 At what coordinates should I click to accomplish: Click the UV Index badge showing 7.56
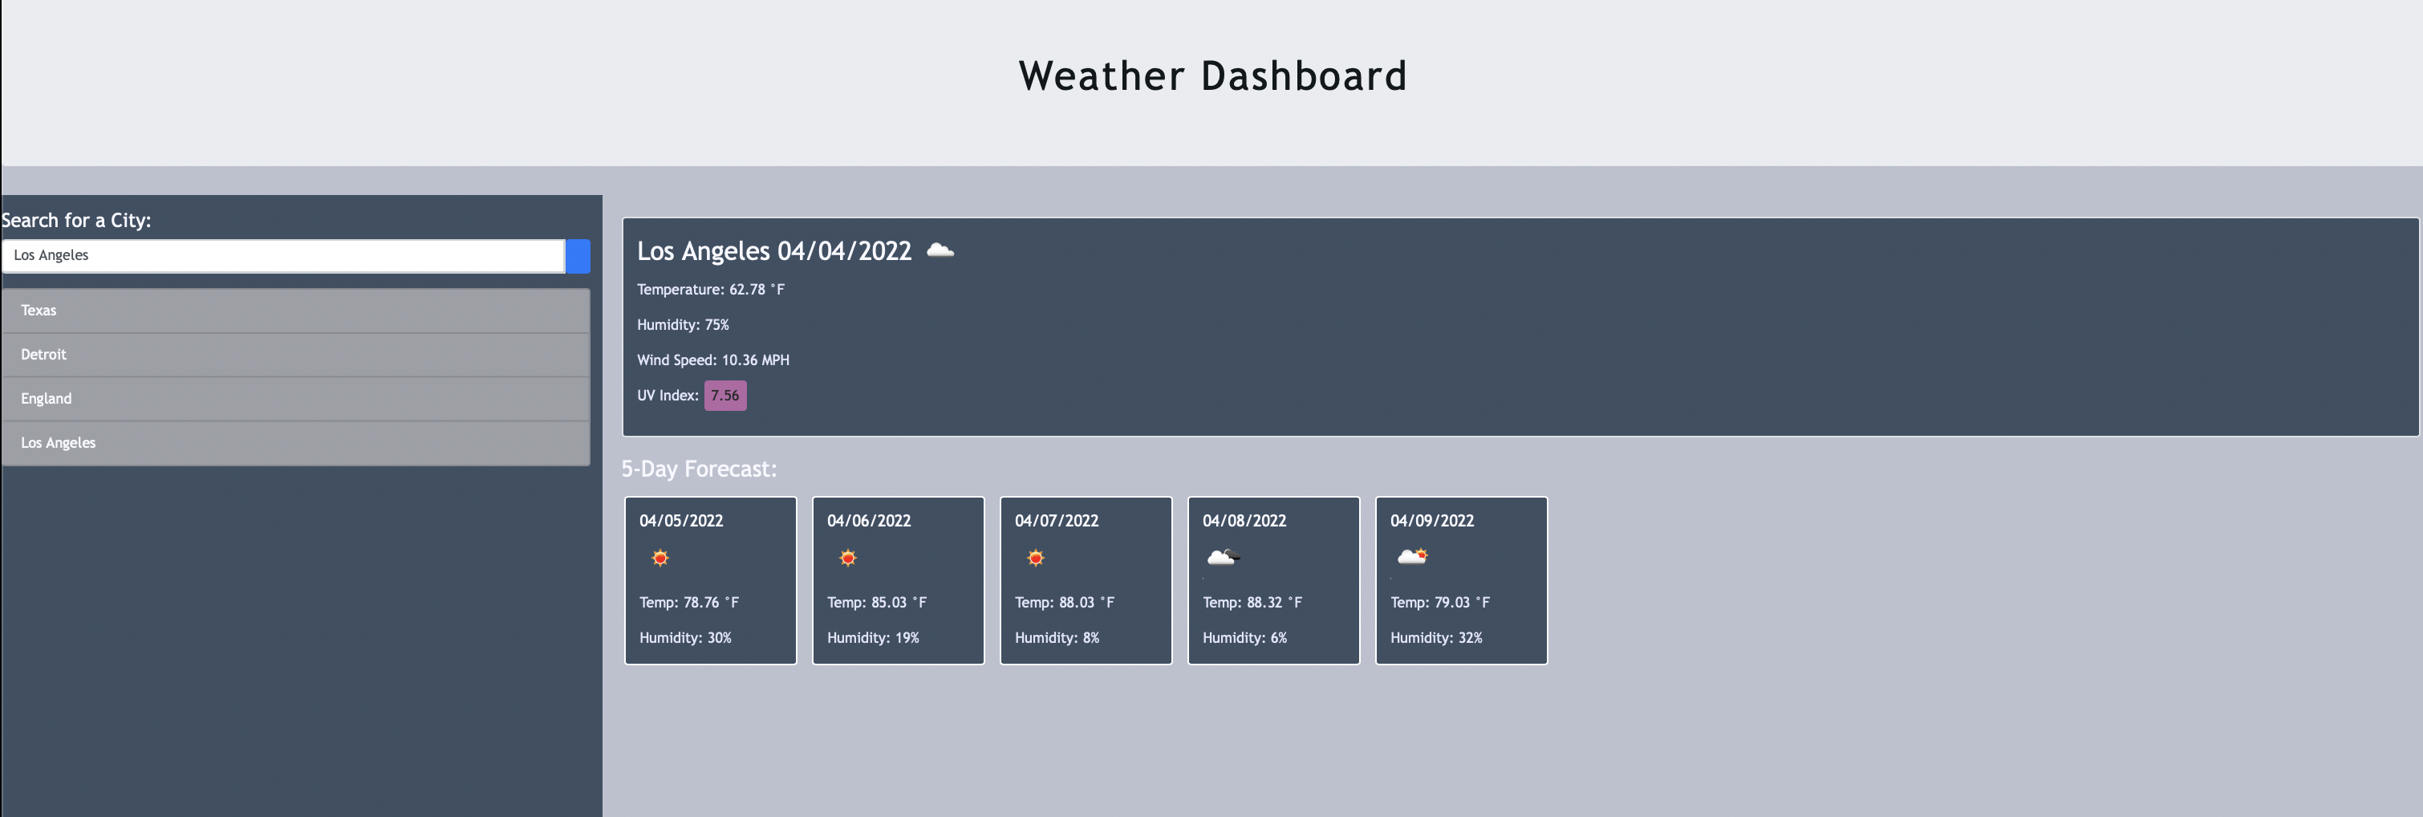(x=725, y=396)
